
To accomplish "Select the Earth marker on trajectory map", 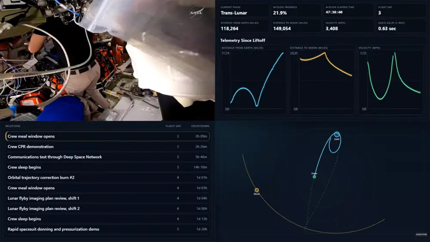I will click(x=337, y=135).
